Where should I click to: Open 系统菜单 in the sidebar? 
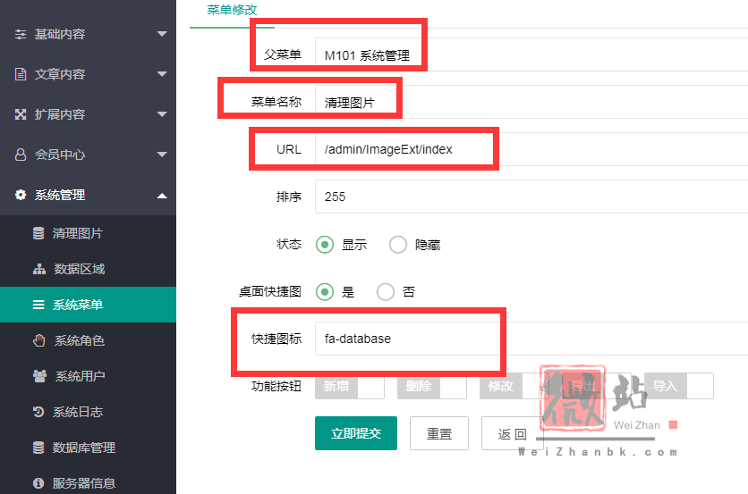[x=88, y=305]
